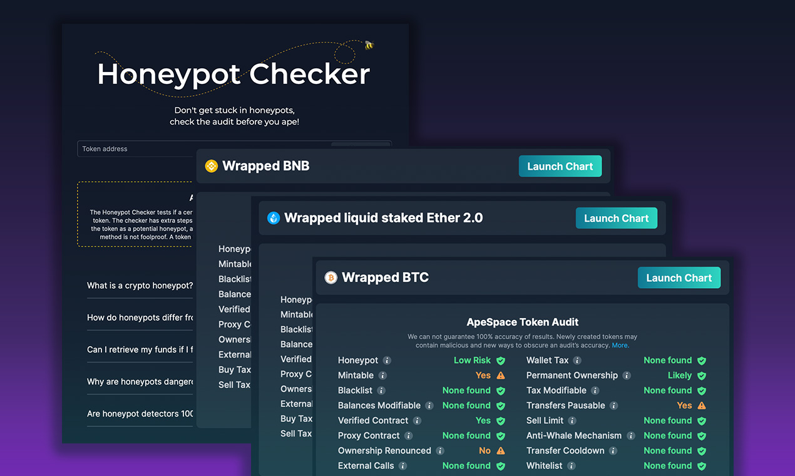Image resolution: width=795 pixels, height=476 pixels.
Task: Click 'ApeSpace Token Audit' heading
Action: point(523,322)
